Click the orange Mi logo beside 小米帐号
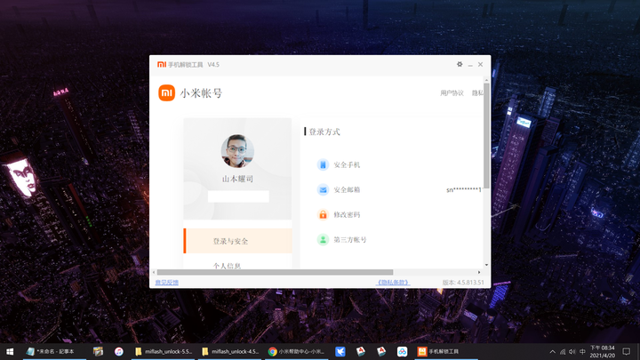Screen dimensions: 640x360 [166, 93]
